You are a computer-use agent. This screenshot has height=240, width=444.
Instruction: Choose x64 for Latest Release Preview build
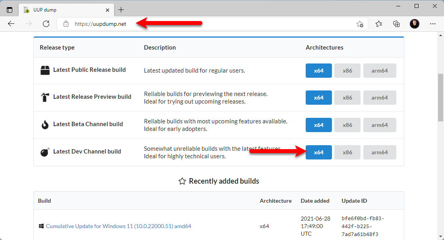click(318, 98)
